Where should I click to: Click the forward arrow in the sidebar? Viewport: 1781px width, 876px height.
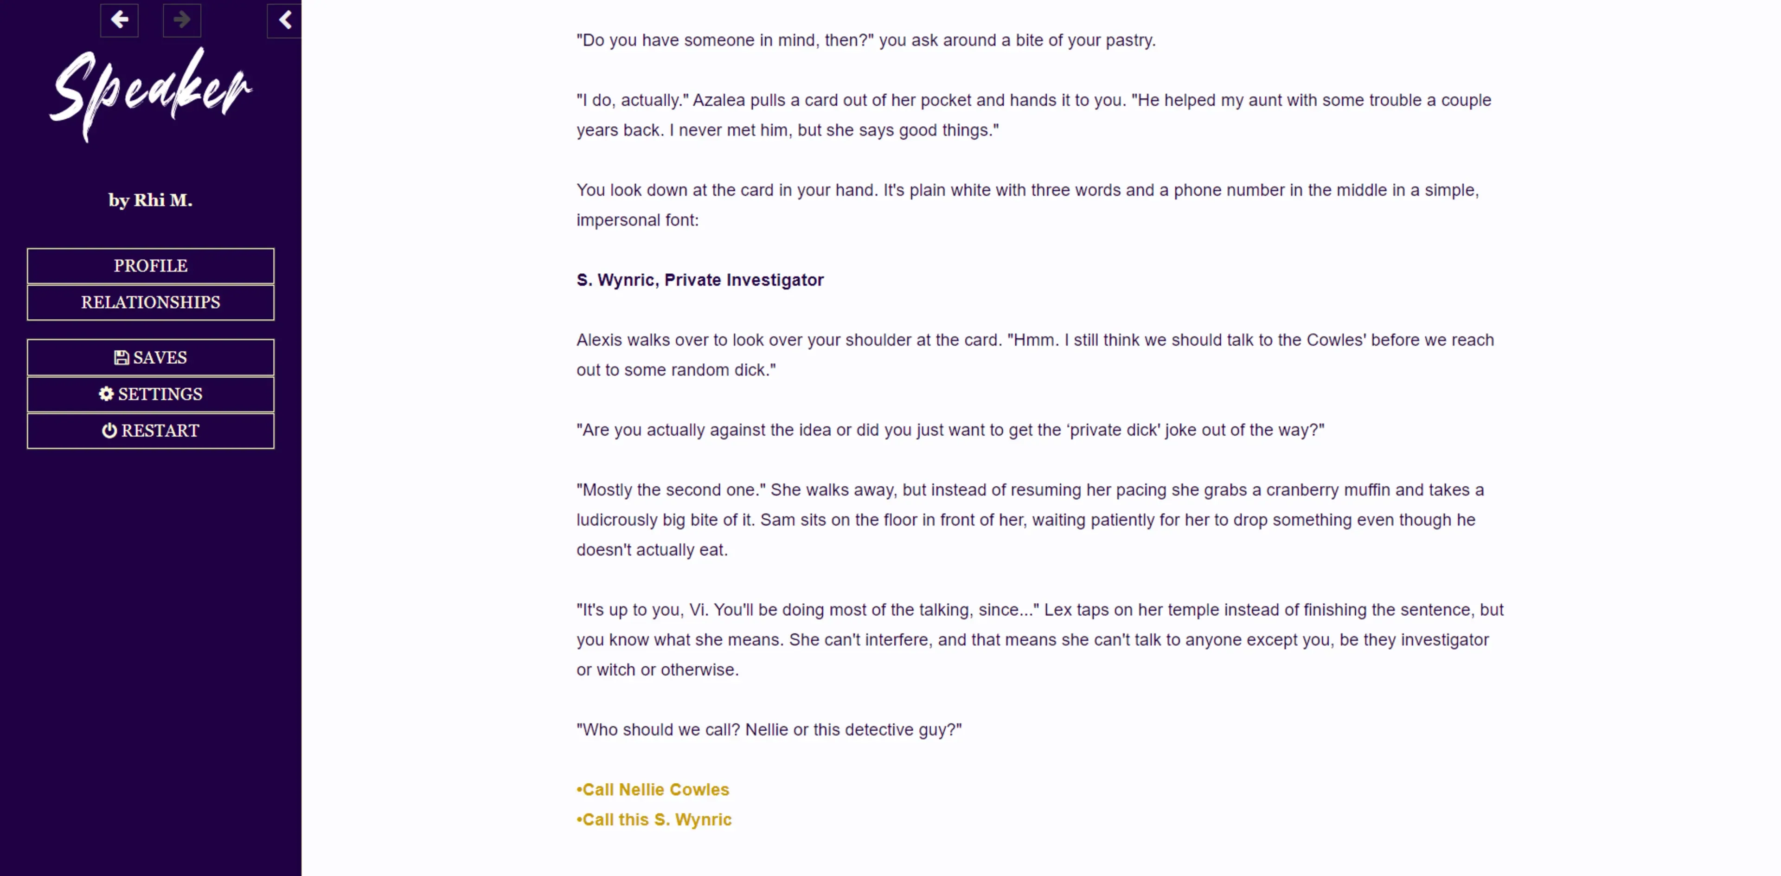pos(182,20)
